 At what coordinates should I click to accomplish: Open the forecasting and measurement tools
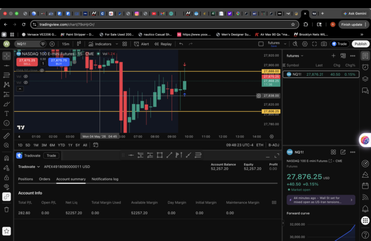(7, 94)
